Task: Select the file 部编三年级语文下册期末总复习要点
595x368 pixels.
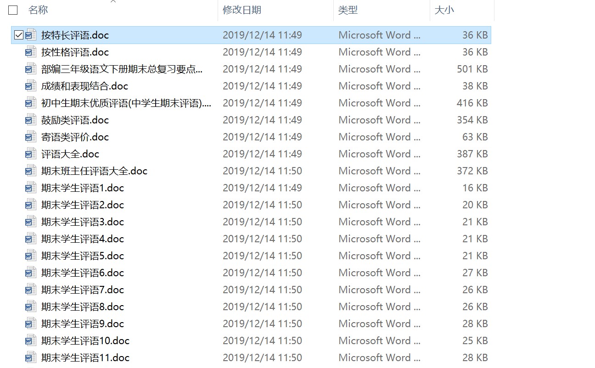Action: (122, 69)
